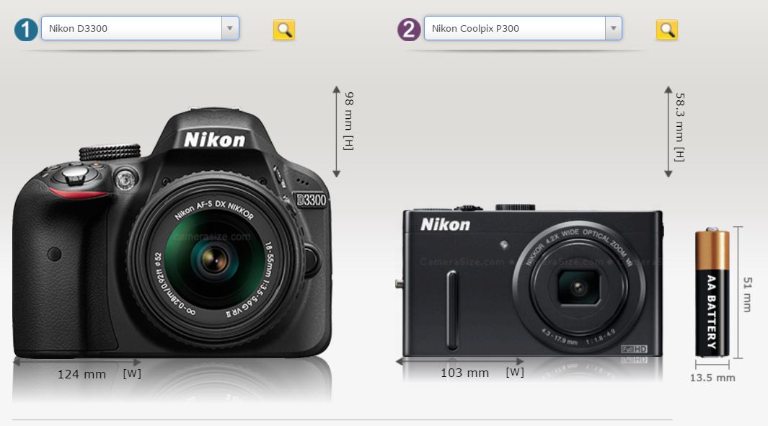Click the search magnifier beside Nikon Coolpix P300
Screen dimensions: 768x426
pos(667,30)
